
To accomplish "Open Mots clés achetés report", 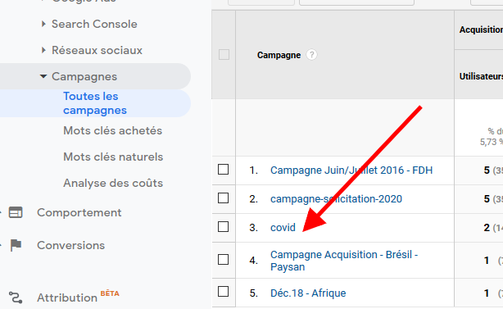I will coord(112,130).
